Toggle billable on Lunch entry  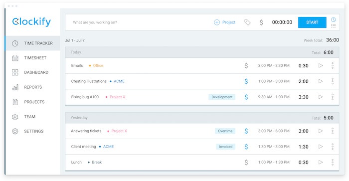[x=246, y=162]
